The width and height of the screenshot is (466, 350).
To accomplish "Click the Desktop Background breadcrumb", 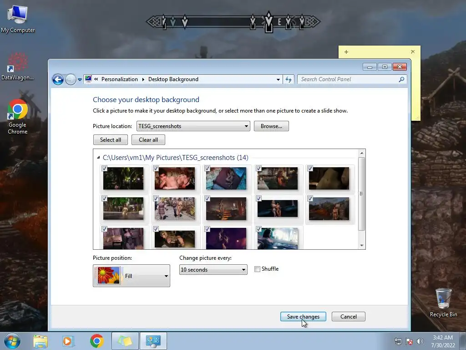I will tap(173, 79).
